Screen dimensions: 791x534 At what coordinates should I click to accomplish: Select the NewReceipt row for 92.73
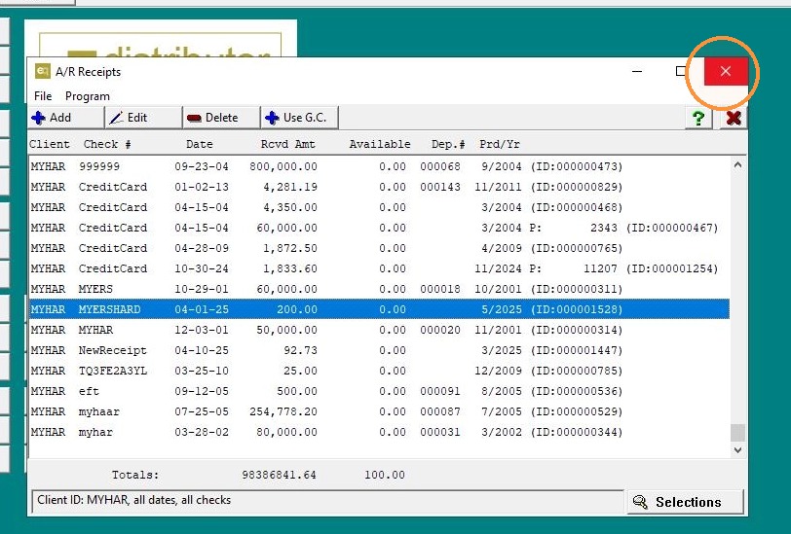tap(379, 350)
